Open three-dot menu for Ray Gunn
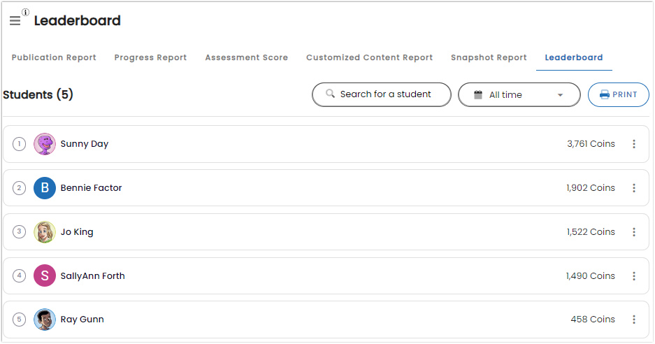655x344 pixels. tap(634, 320)
